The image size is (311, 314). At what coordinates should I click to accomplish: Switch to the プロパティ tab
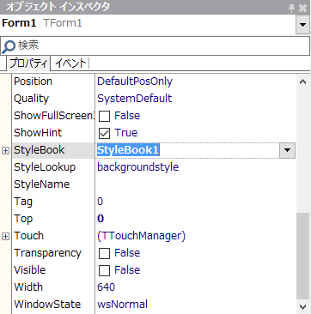(x=28, y=63)
